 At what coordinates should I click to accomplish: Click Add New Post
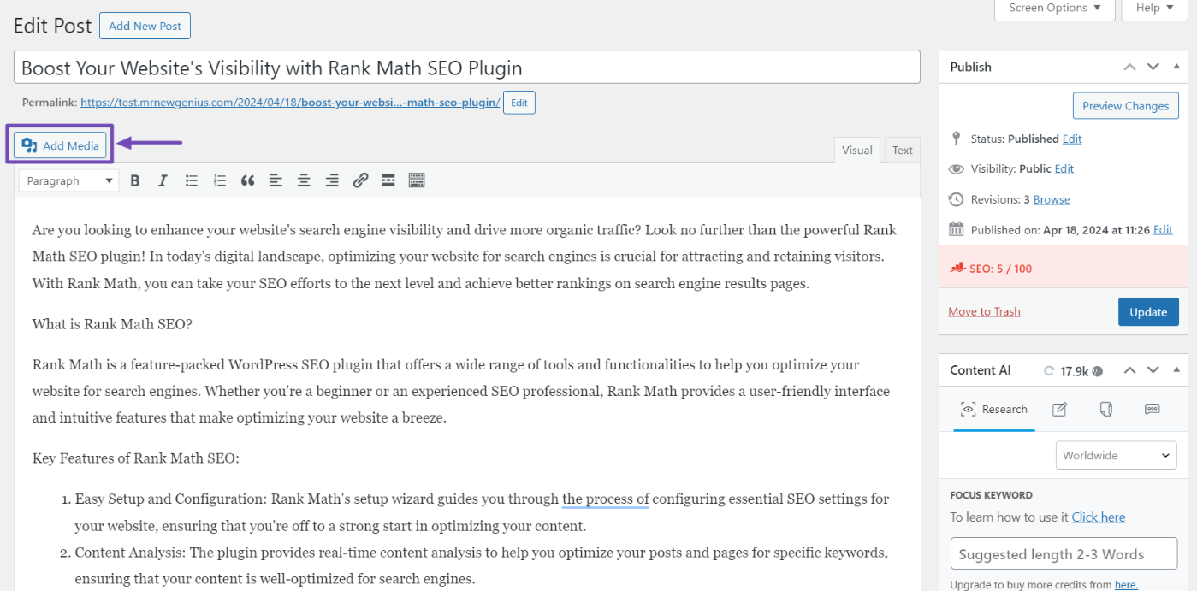[x=145, y=26]
